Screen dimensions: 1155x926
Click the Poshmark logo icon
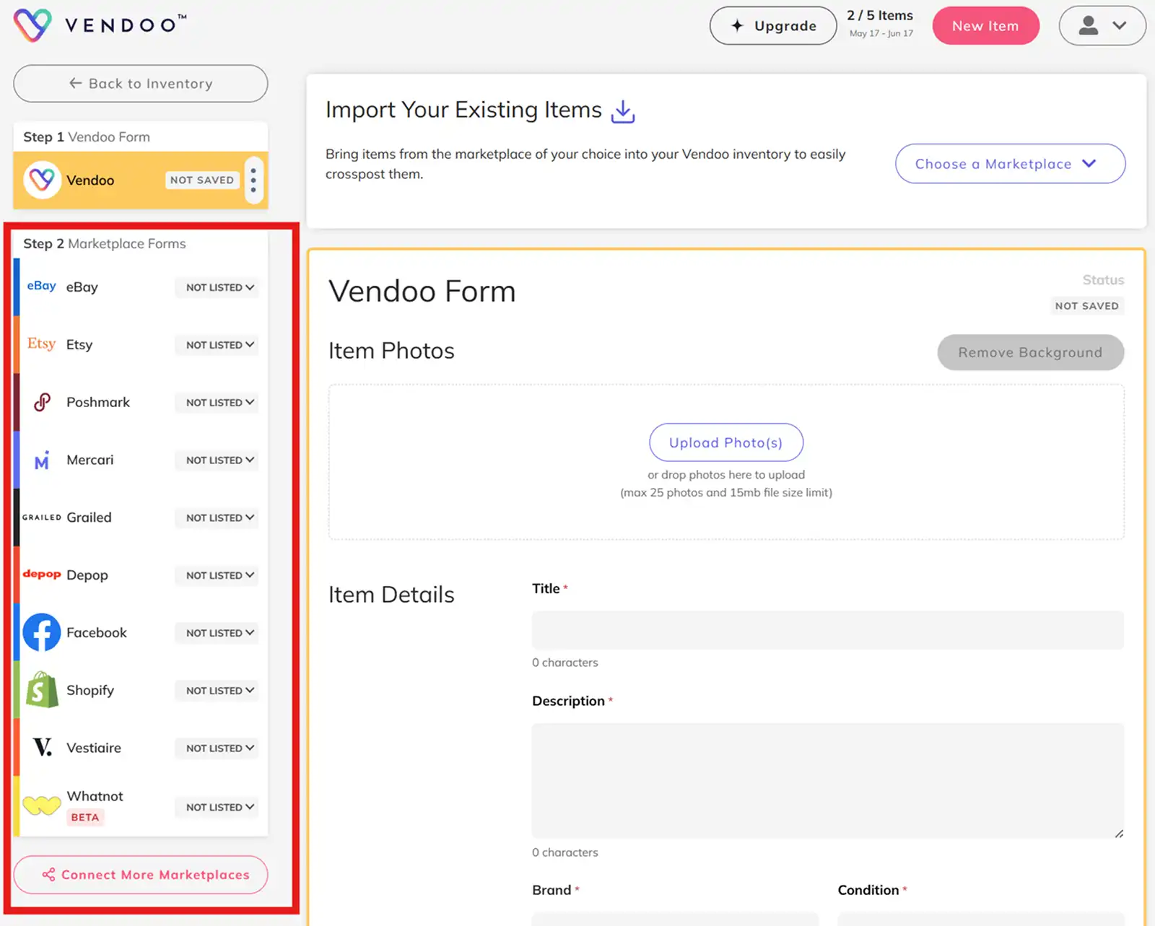pyautogui.click(x=43, y=402)
